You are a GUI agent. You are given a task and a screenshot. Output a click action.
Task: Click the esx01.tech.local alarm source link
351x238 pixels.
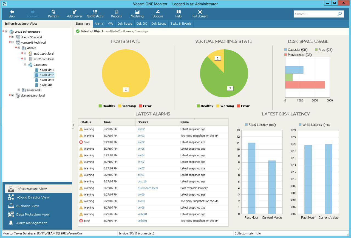148,188
